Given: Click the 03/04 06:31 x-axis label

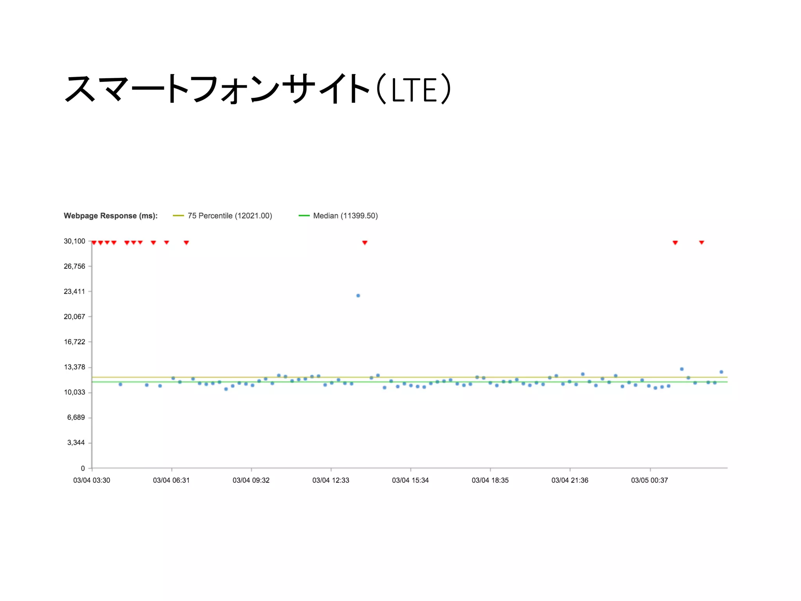Looking at the screenshot, I should coord(171,480).
